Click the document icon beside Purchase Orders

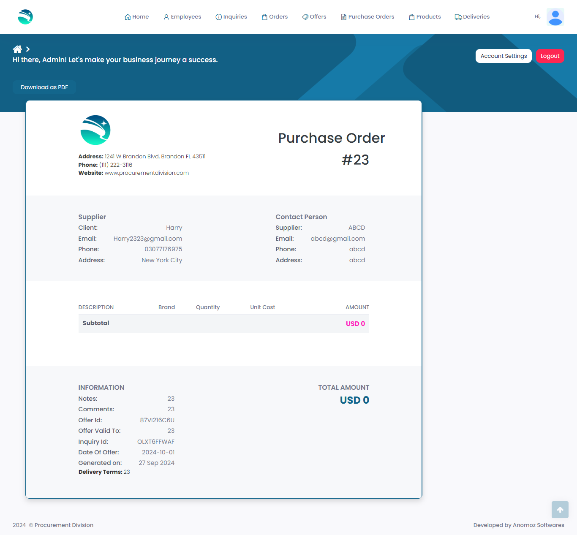click(344, 17)
